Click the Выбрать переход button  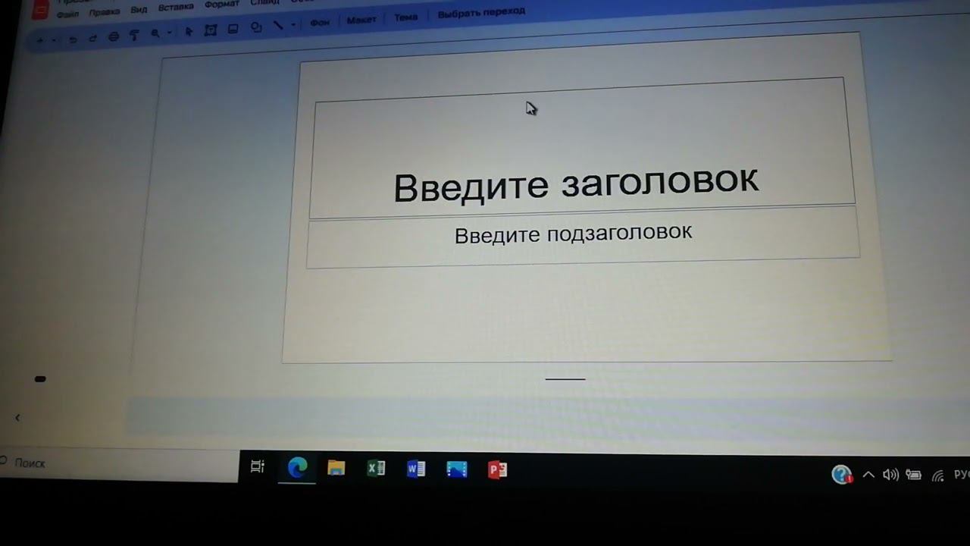coord(481,13)
